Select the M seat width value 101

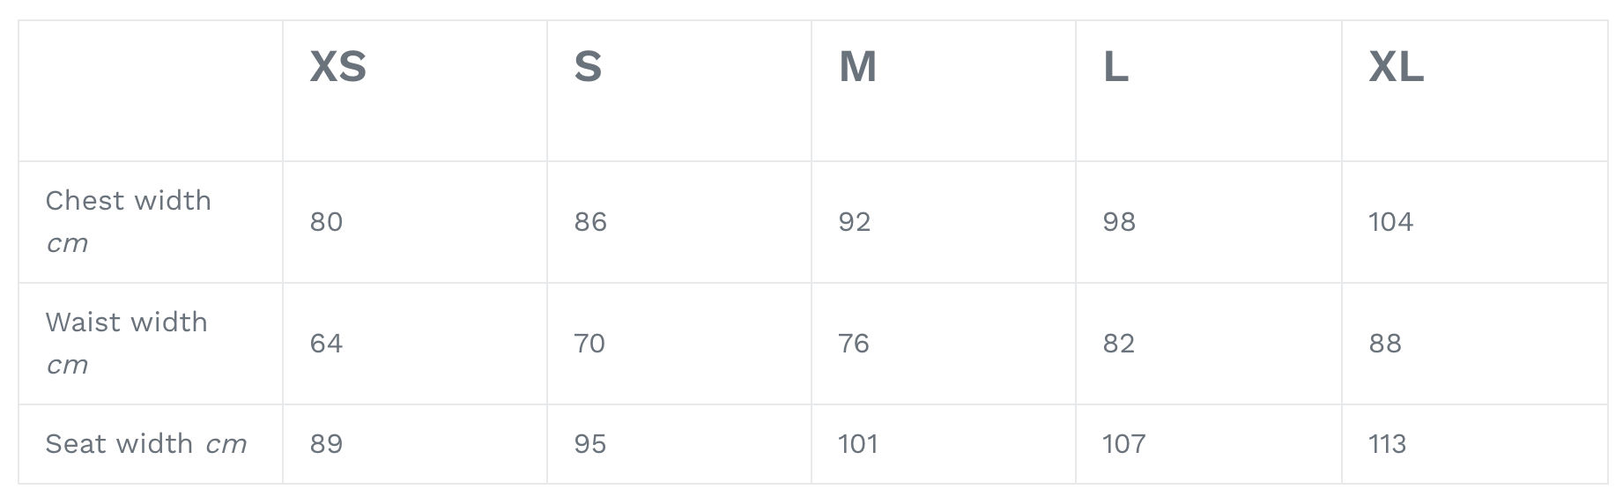click(x=858, y=444)
